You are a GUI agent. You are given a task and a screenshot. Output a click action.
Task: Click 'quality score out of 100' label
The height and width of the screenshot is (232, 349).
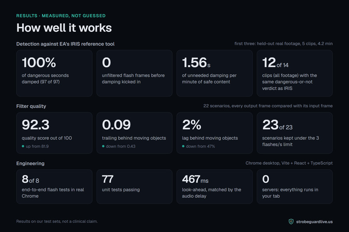pos(47,138)
